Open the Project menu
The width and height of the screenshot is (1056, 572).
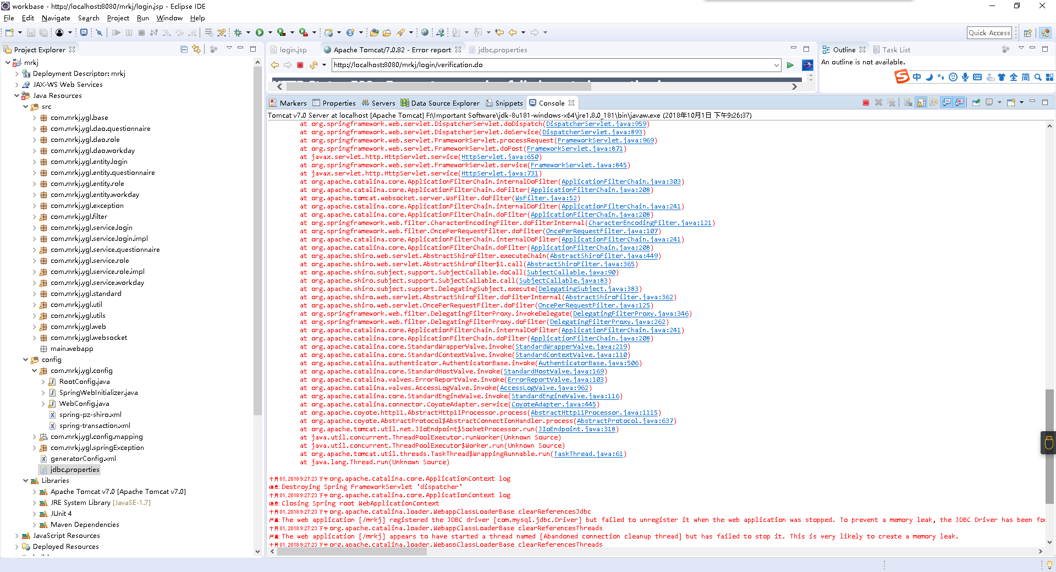pyautogui.click(x=118, y=18)
